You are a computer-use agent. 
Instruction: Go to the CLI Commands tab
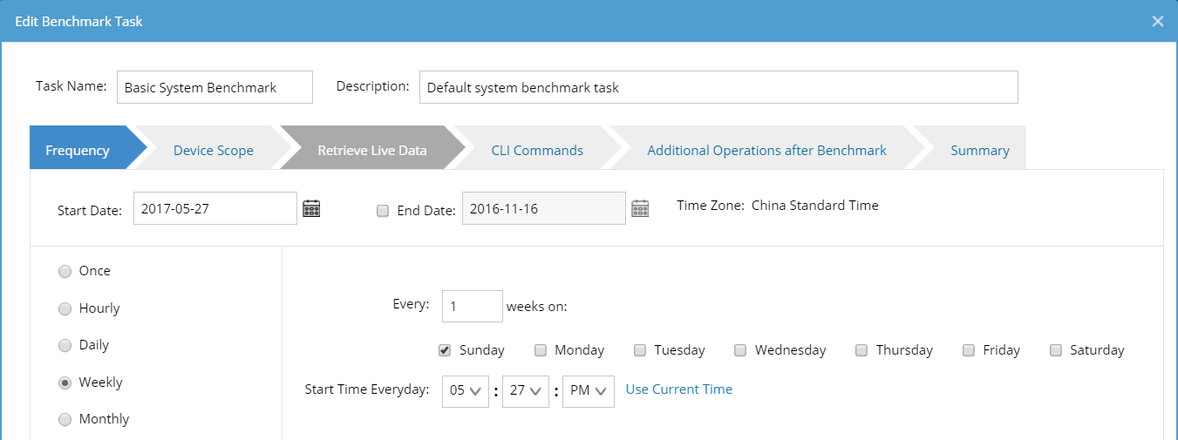[x=537, y=150]
